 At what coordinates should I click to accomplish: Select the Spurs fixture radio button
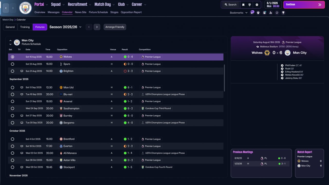(x=13, y=64)
